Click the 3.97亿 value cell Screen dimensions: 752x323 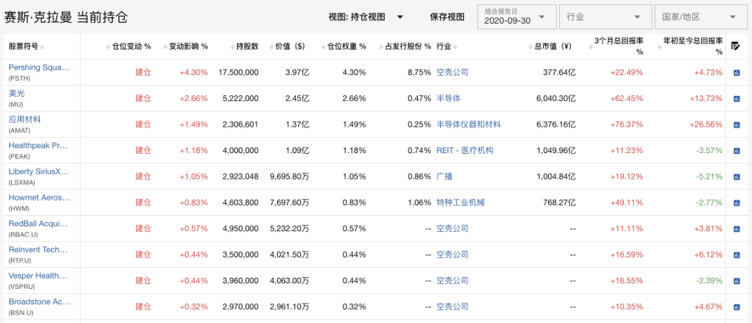(297, 73)
